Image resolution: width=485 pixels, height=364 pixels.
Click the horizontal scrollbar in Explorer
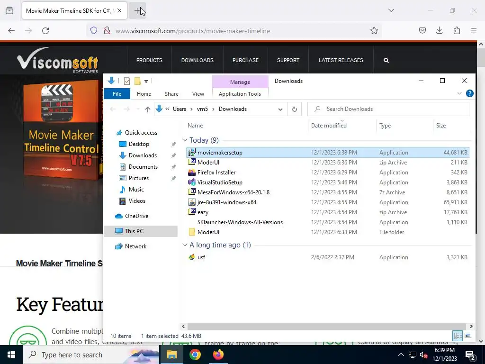326,326
